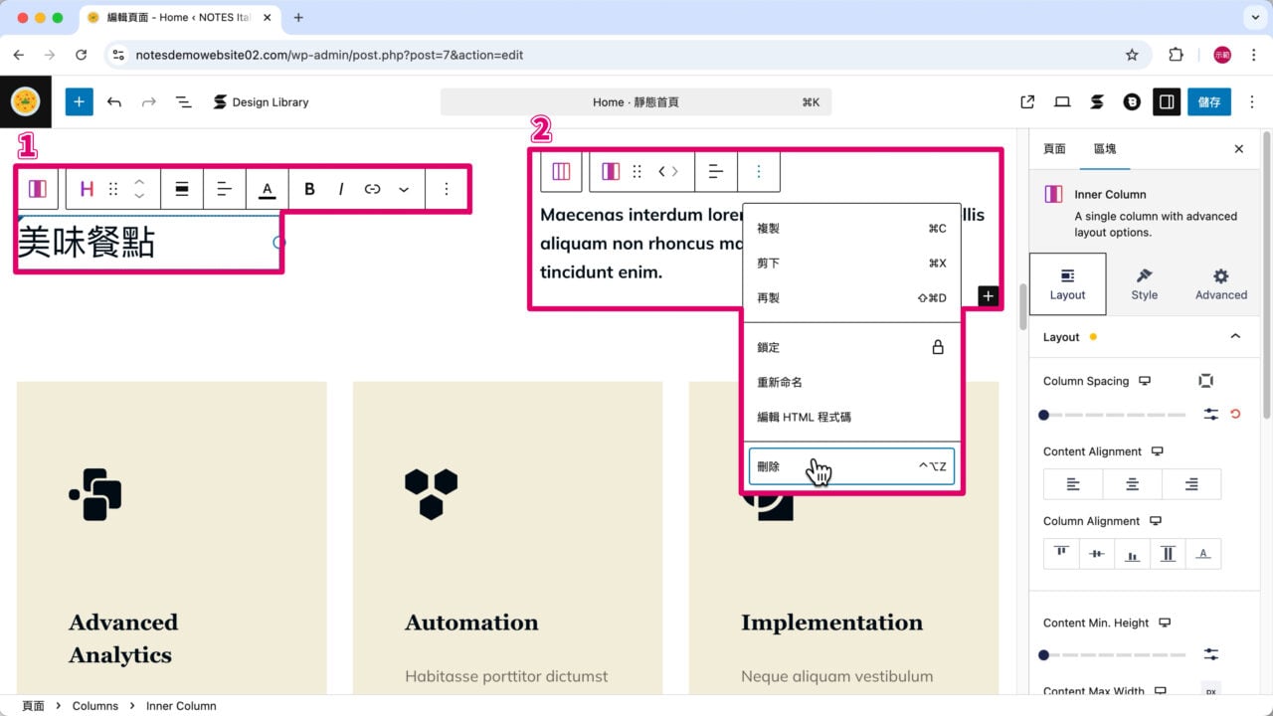
Task: Expand more rich text options chevron
Action: pyautogui.click(x=404, y=188)
